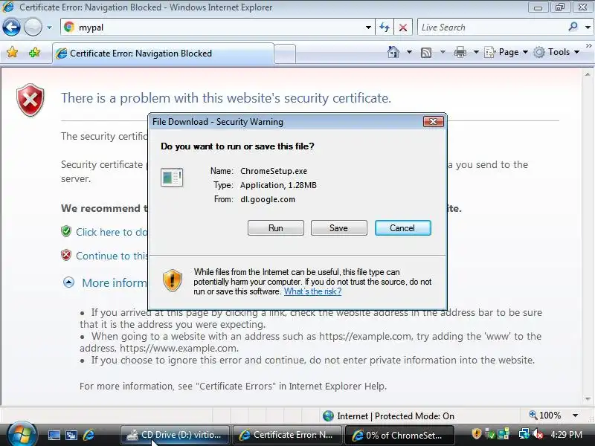This screenshot has width=595, height=446.
Task: Click the Add to Favorites icon
Action: point(34,52)
